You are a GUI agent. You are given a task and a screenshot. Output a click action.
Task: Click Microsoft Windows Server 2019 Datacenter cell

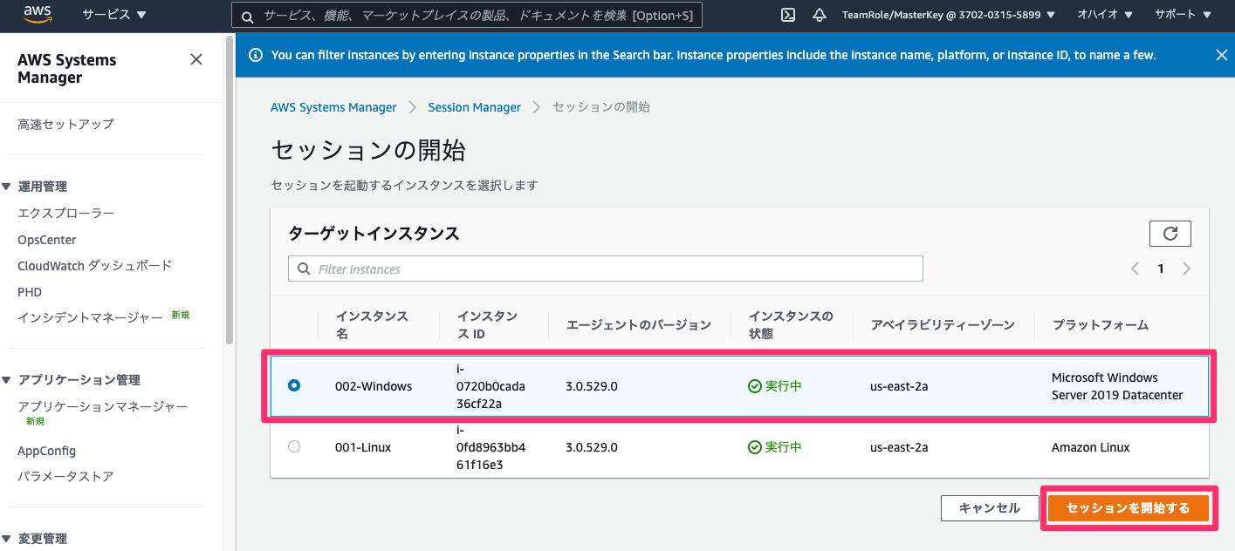pos(1117,386)
